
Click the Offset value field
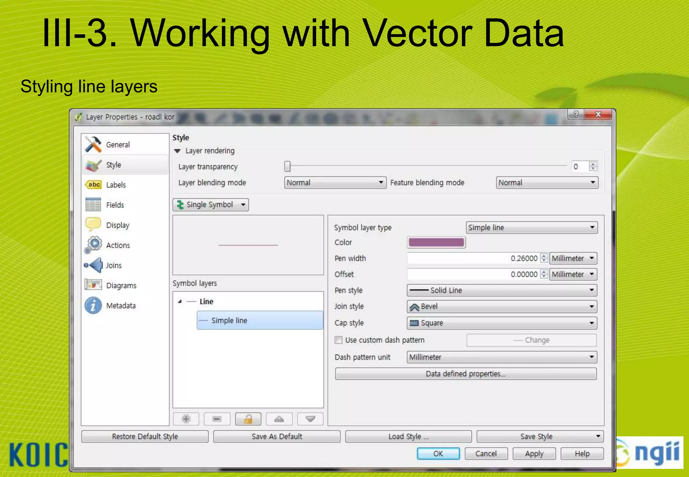[x=473, y=274]
